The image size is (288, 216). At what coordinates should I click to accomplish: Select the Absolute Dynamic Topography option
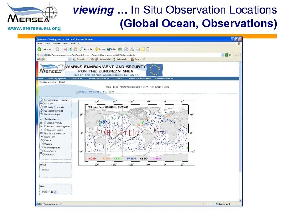(45, 126)
